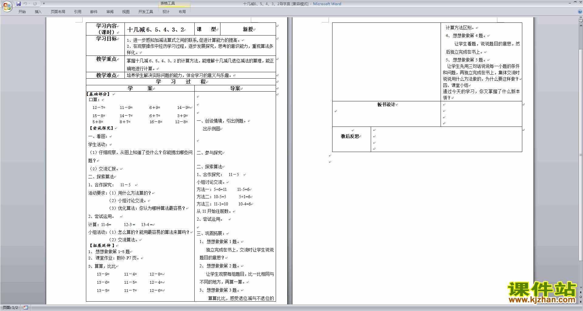Click the equation 12－7=
Viewport: 583px width, 311px height.
point(99,107)
